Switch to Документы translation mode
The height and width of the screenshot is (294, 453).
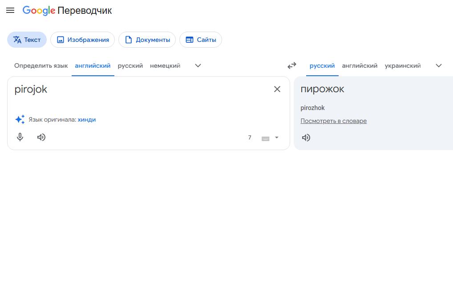[x=147, y=40]
